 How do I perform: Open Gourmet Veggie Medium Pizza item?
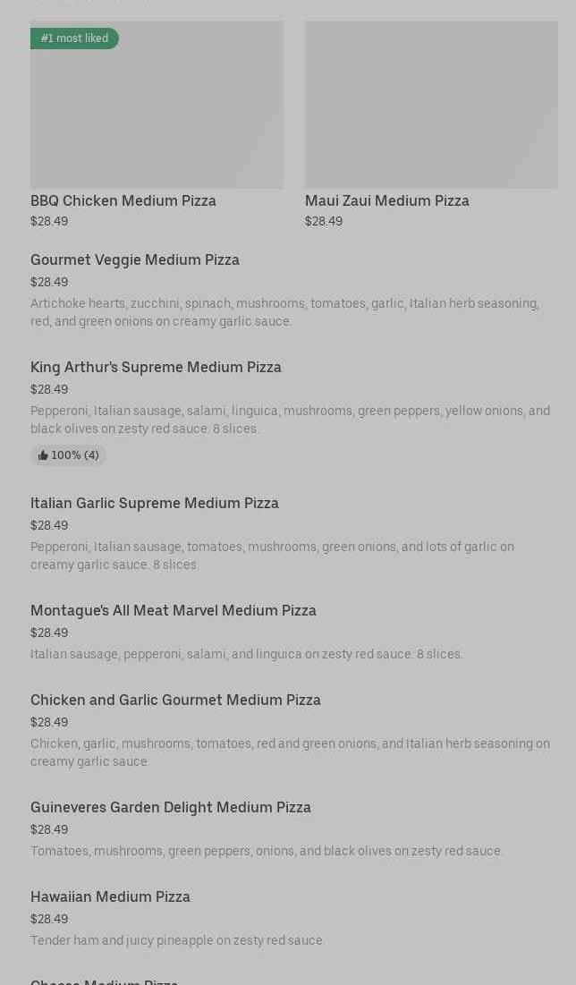tap(135, 259)
